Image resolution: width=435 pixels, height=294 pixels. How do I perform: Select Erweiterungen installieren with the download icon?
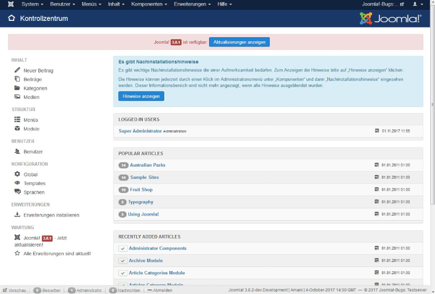pos(17,215)
